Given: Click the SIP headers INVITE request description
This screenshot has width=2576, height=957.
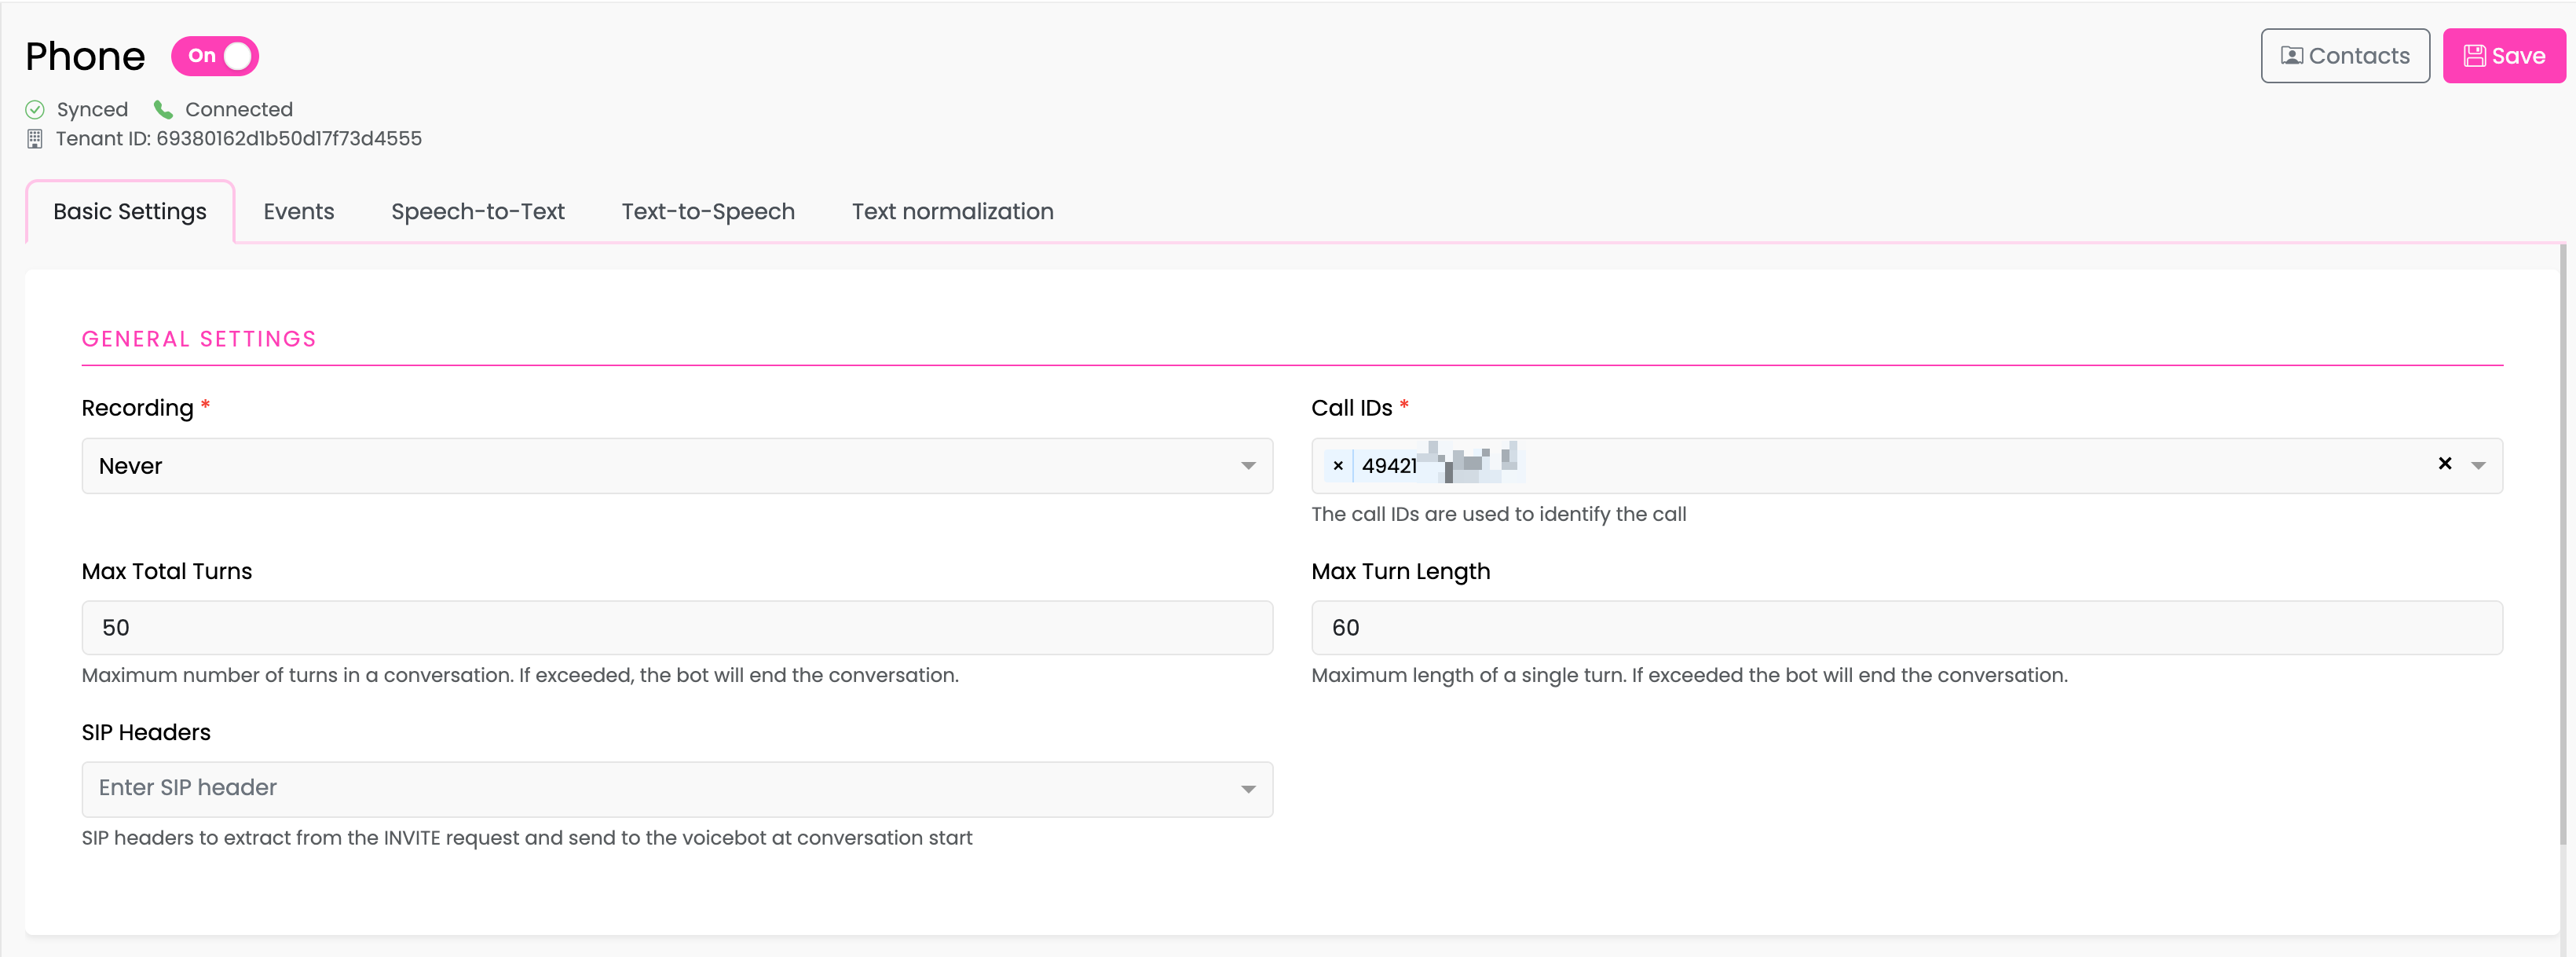Looking at the screenshot, I should [527, 838].
